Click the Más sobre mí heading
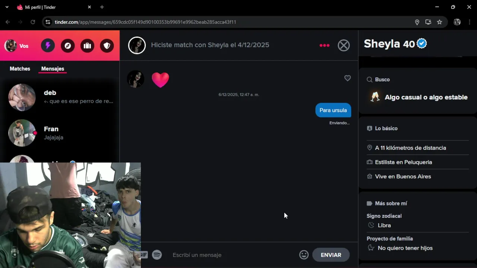This screenshot has width=477, height=268. pyautogui.click(x=391, y=204)
